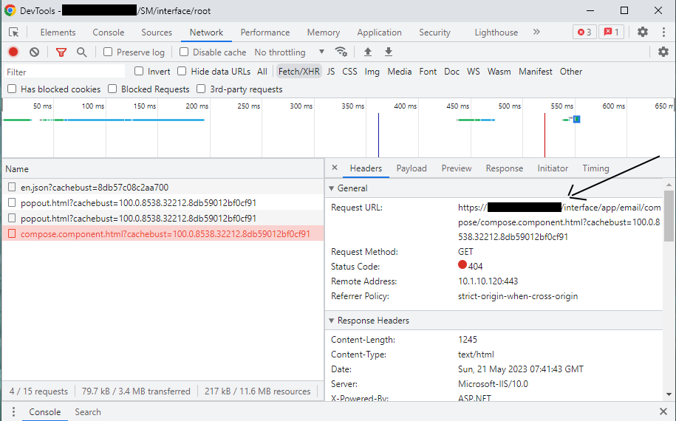
Task: Enable the Preserve log checkbox
Action: tap(108, 52)
